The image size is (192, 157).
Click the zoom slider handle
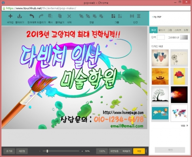point(47,151)
